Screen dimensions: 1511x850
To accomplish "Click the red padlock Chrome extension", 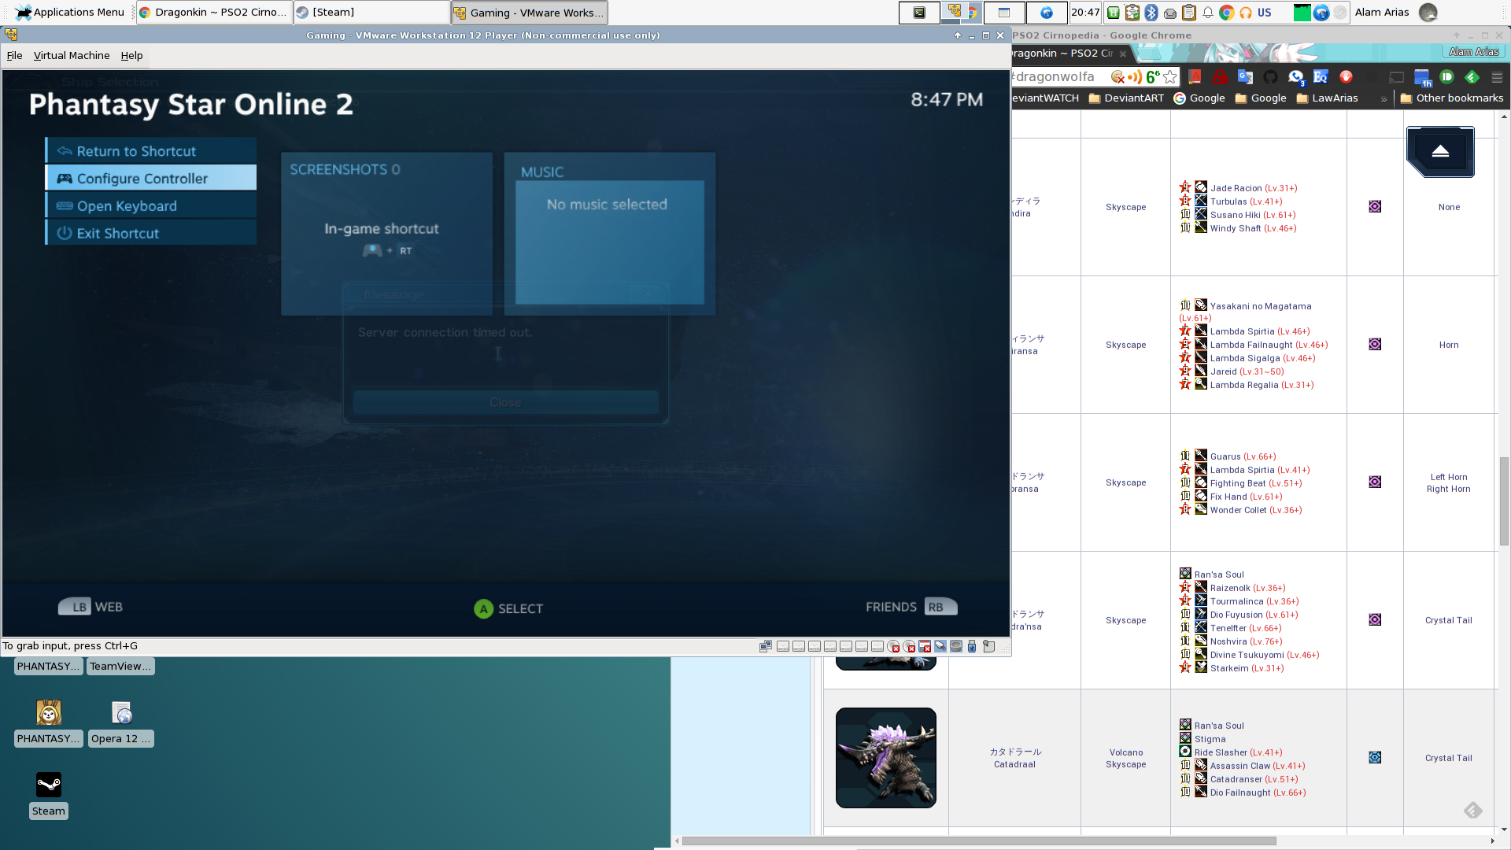I will click(x=1220, y=76).
